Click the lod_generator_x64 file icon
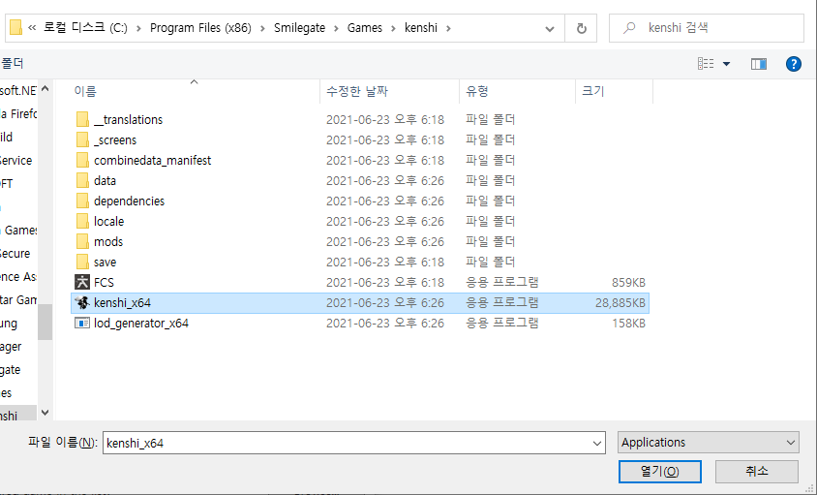Screen dimensions: 817x495 tap(82, 323)
